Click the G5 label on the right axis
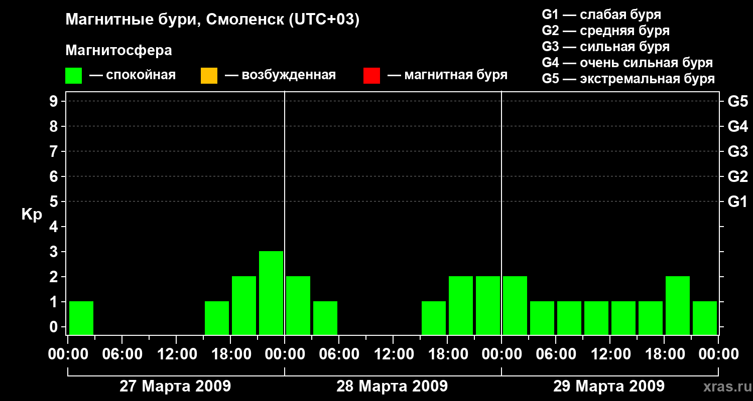The width and height of the screenshot is (753, 401). point(737,101)
